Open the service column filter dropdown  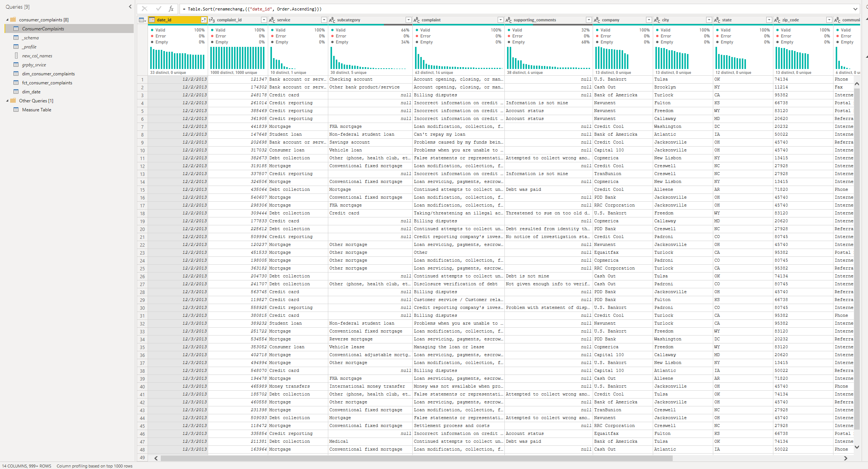(x=324, y=20)
